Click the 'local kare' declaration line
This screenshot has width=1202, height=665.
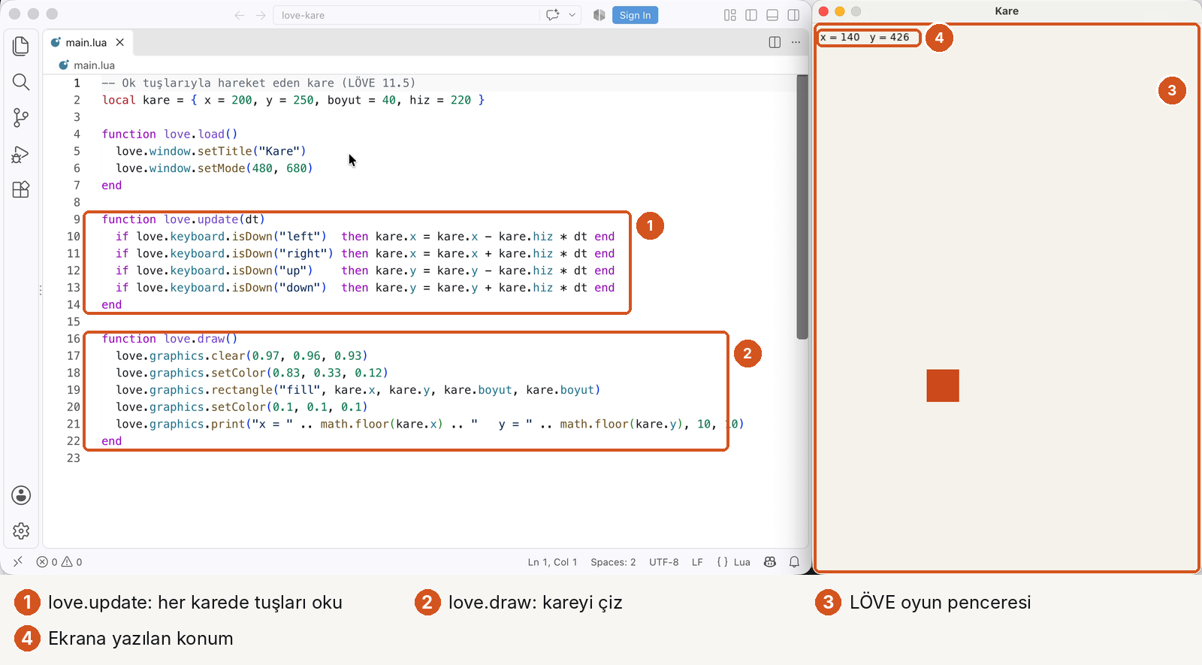293,100
